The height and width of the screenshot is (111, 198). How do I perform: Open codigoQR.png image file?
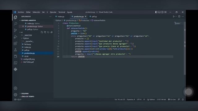point(29,59)
